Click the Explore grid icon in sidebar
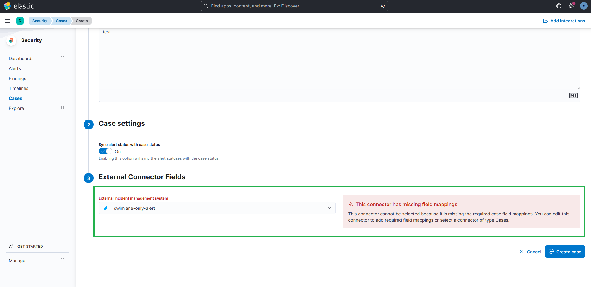This screenshot has width=591, height=287. (x=62, y=108)
